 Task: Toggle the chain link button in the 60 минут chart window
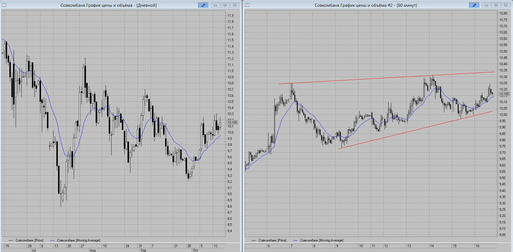474,5
